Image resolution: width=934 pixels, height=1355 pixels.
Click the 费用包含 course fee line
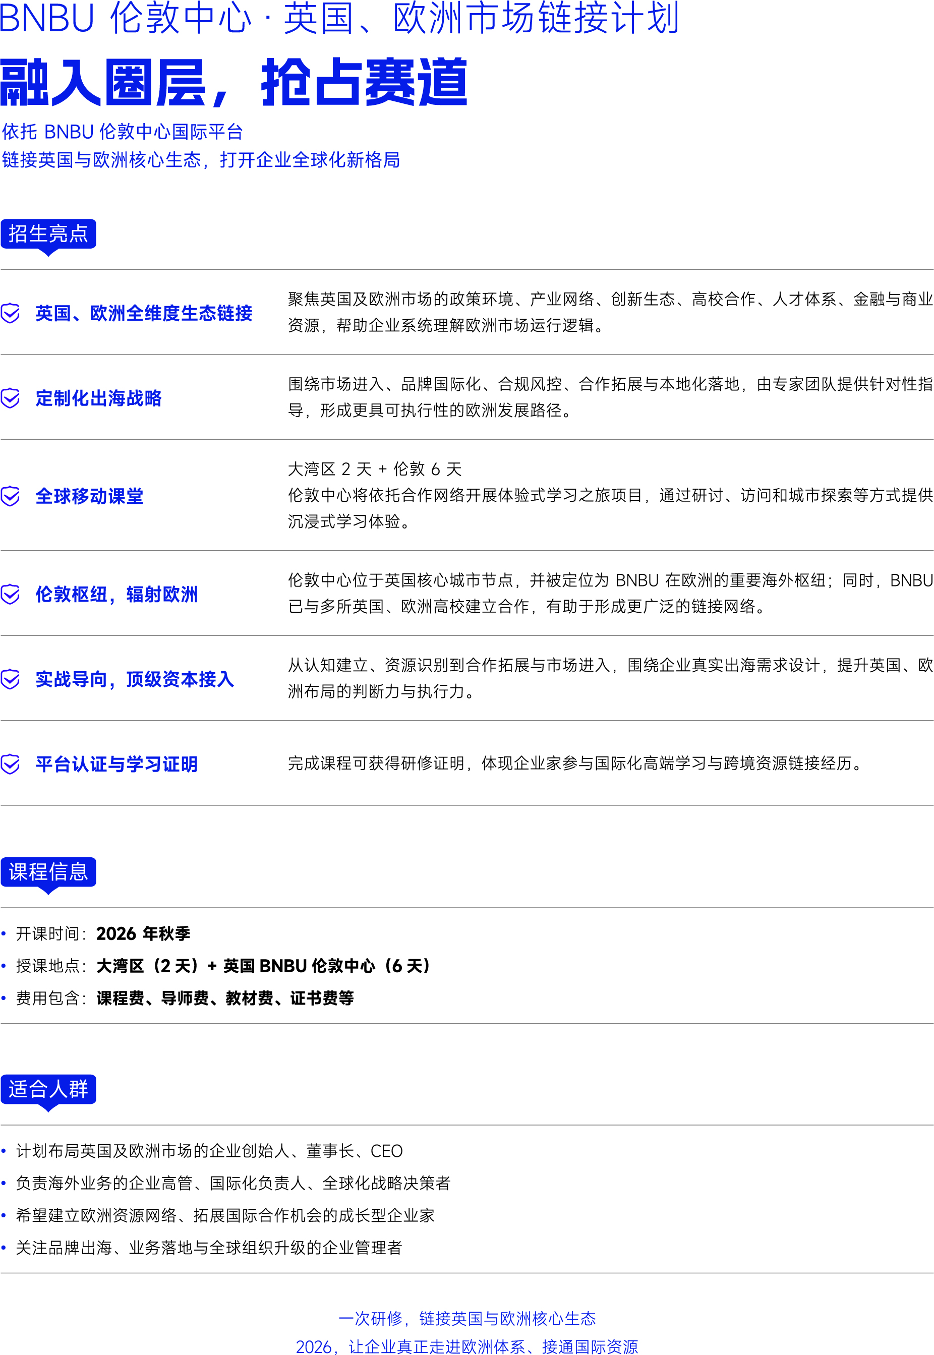click(x=185, y=997)
